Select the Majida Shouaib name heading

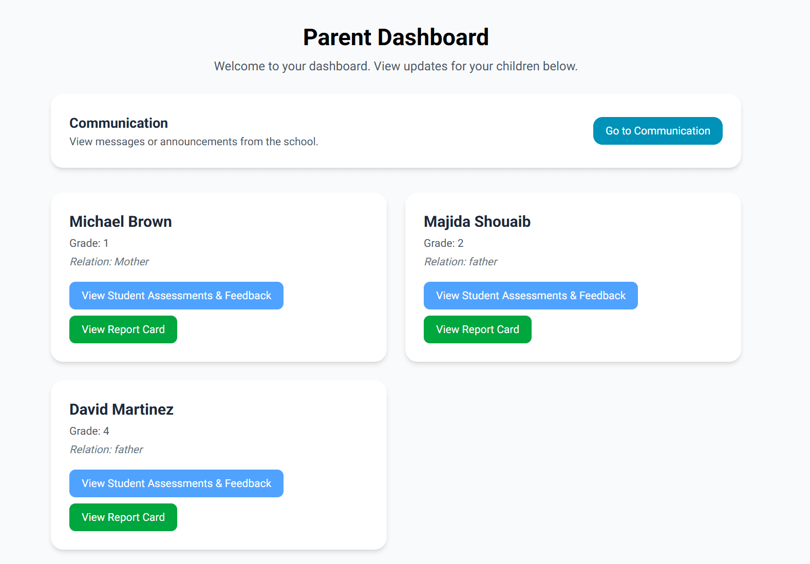tap(477, 222)
